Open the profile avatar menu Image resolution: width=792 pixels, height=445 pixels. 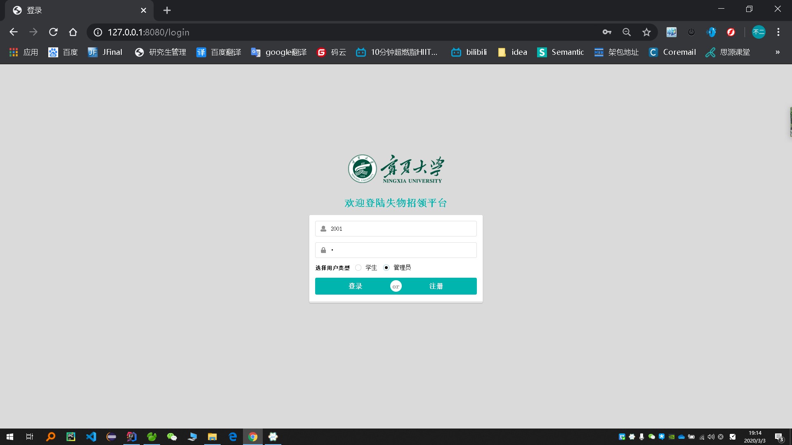[759, 32]
